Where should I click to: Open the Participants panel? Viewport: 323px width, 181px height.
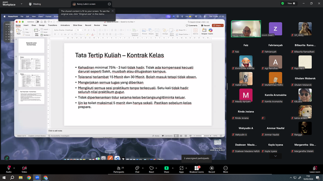click(119, 169)
